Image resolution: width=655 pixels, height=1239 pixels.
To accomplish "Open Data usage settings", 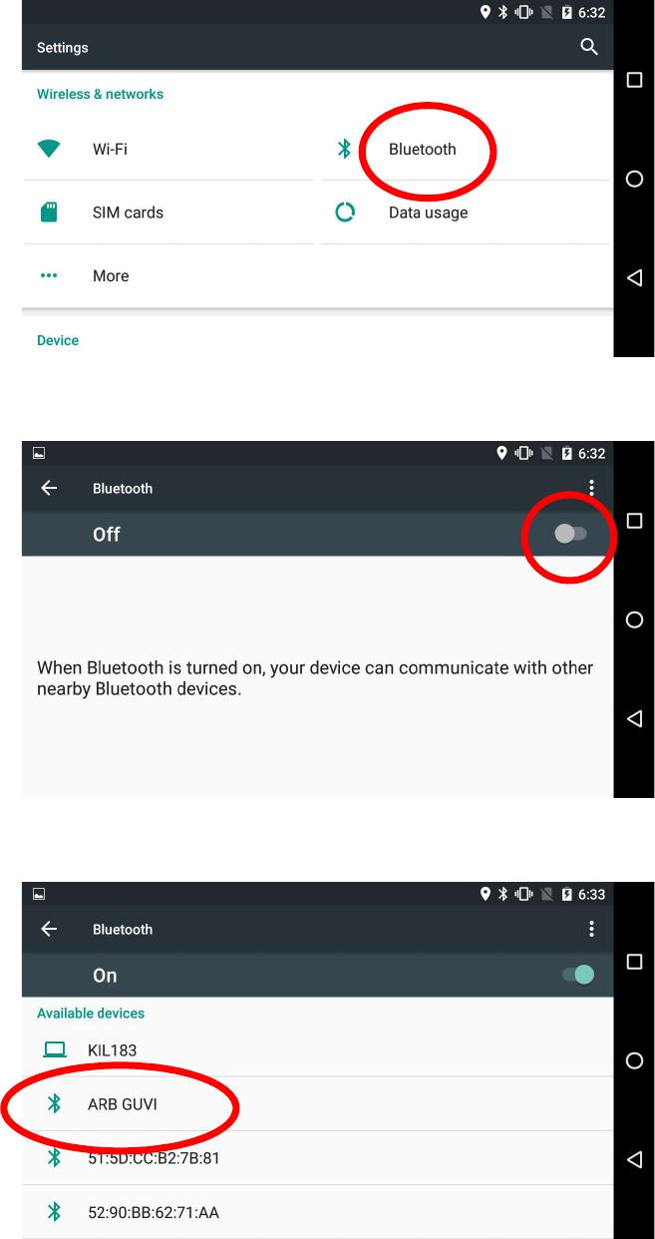I will coord(466,212).
